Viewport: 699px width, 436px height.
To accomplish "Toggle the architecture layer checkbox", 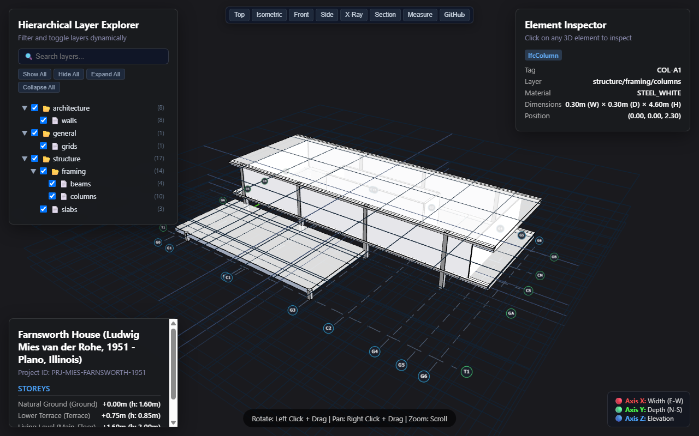I will coord(35,108).
